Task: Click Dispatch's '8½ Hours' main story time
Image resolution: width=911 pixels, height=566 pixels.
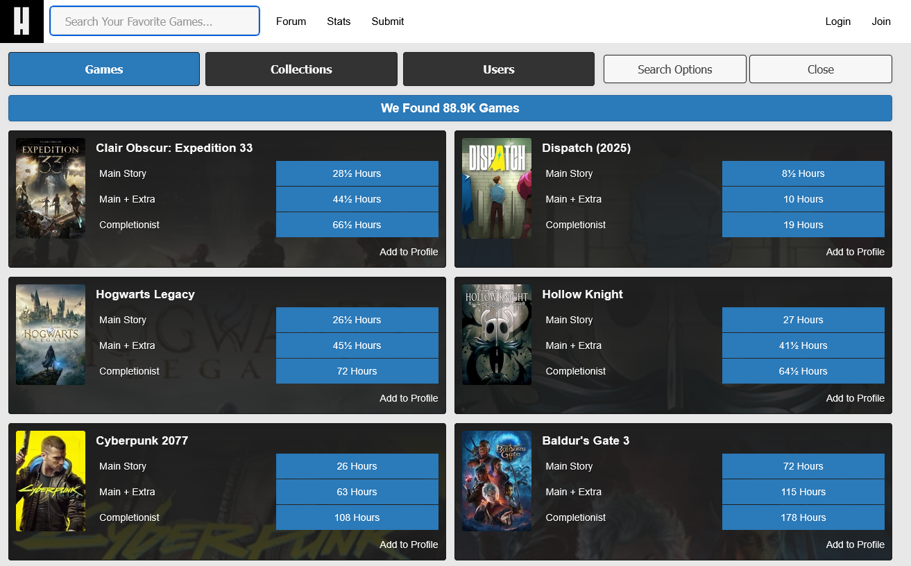Action: [803, 173]
